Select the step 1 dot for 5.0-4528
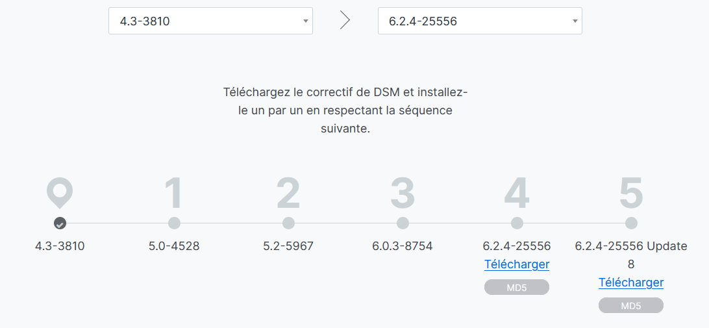Screen dimensions: 709x328 click(x=174, y=223)
